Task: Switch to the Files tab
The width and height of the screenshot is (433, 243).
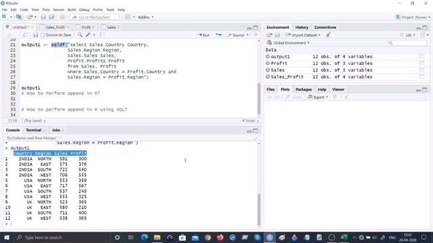Action: [271, 89]
